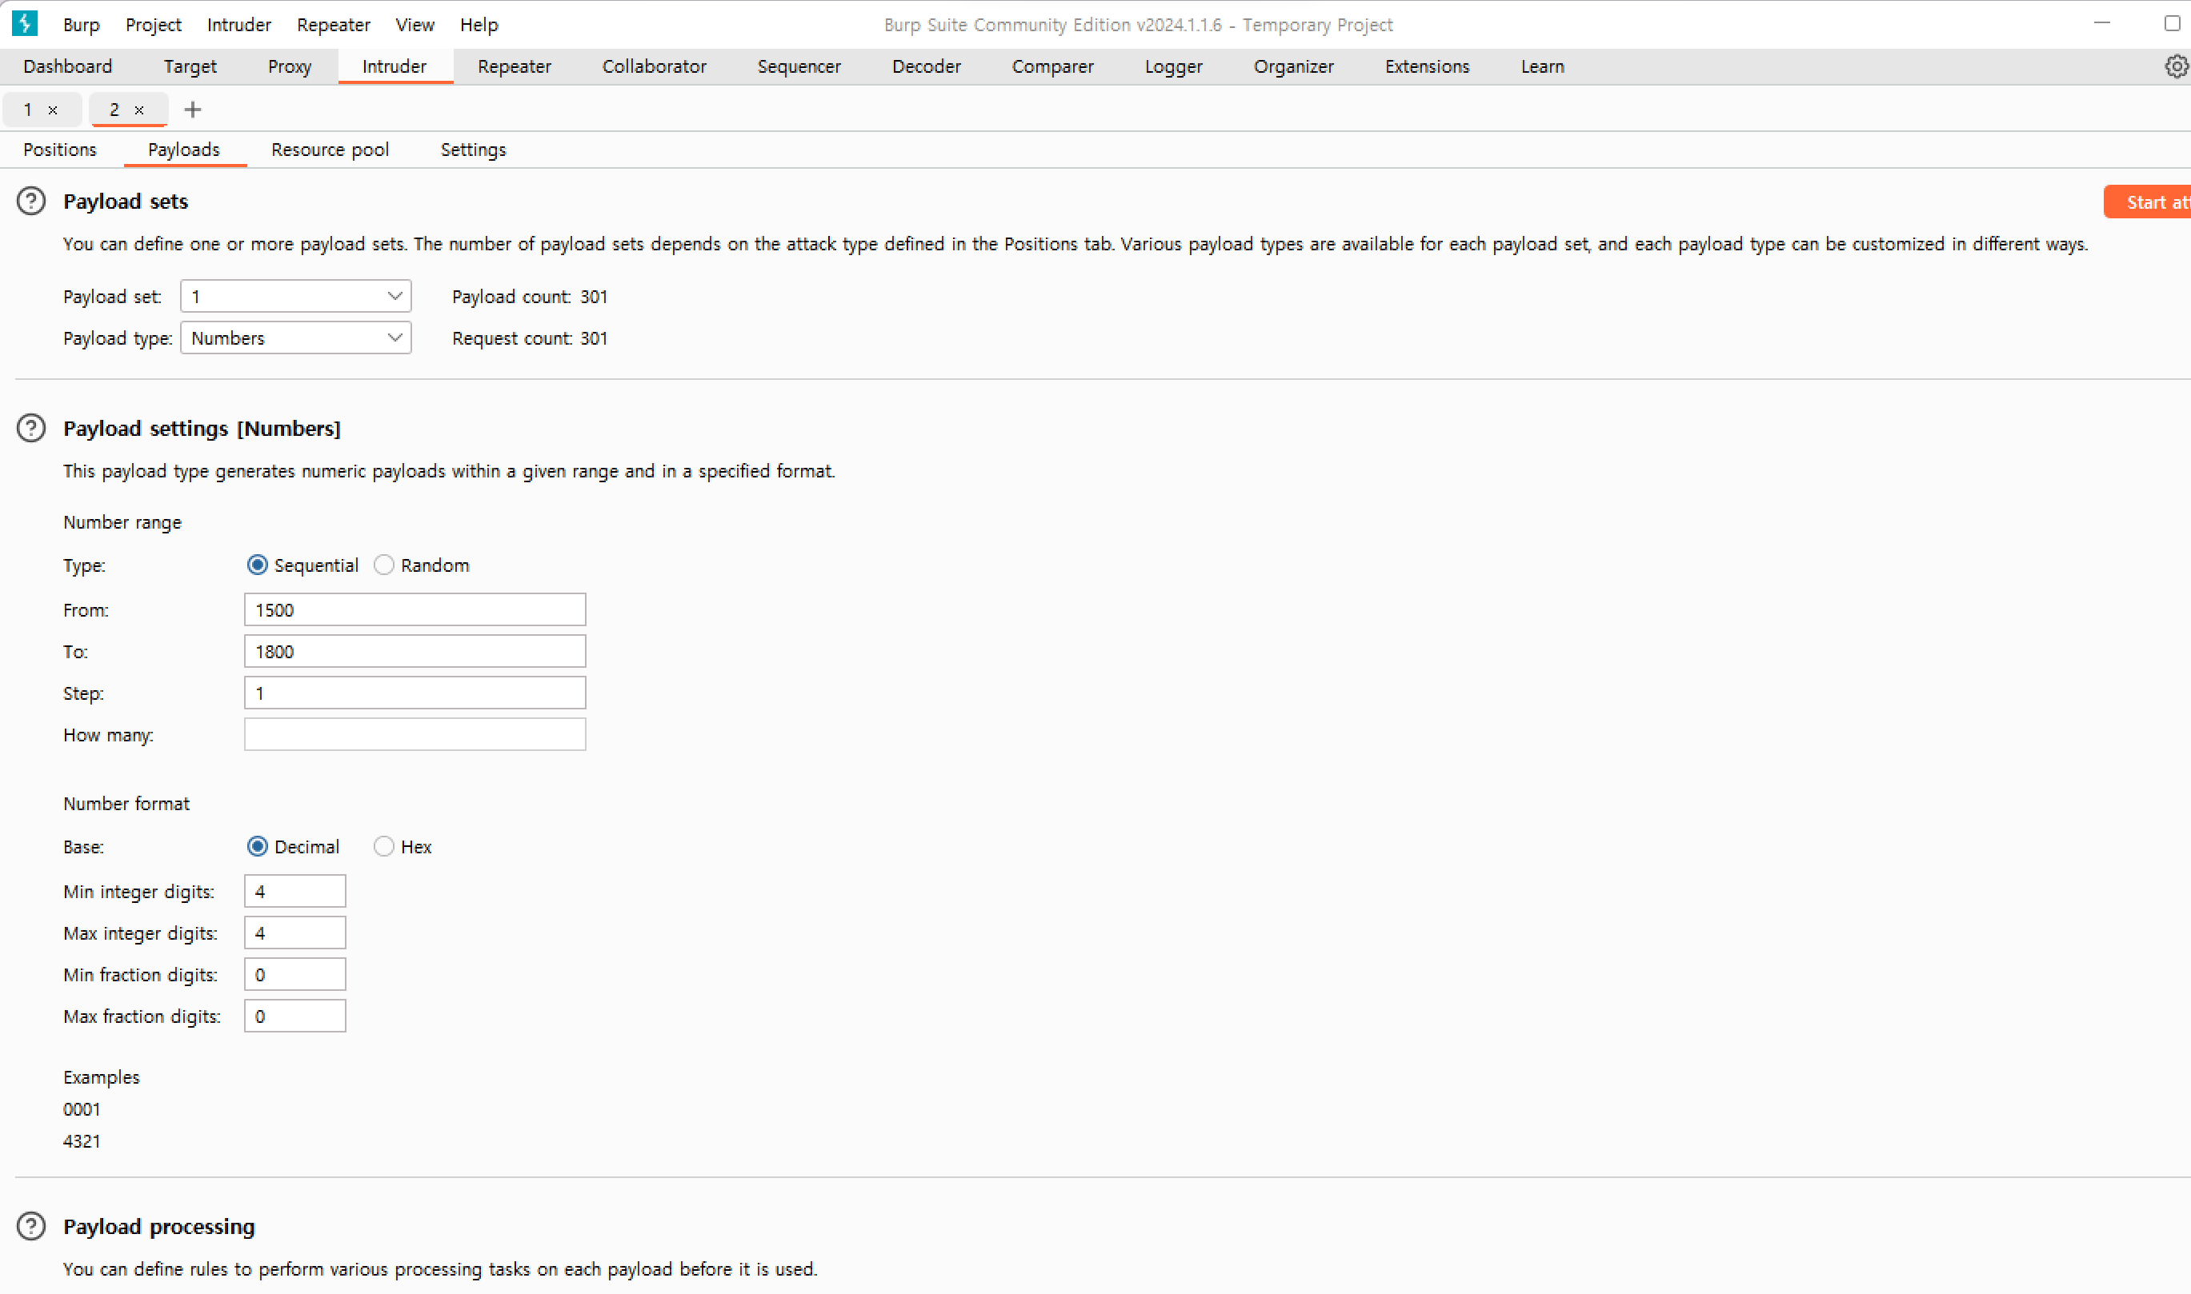The width and height of the screenshot is (2191, 1294).
Task: Click Payload processing help question icon
Action: [31, 1226]
